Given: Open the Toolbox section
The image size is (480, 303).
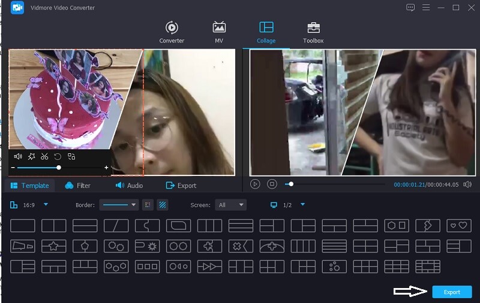Looking at the screenshot, I should click(313, 32).
